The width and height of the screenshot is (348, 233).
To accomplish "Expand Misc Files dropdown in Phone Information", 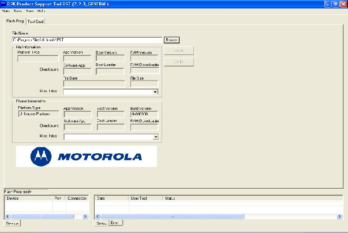I will (156, 137).
